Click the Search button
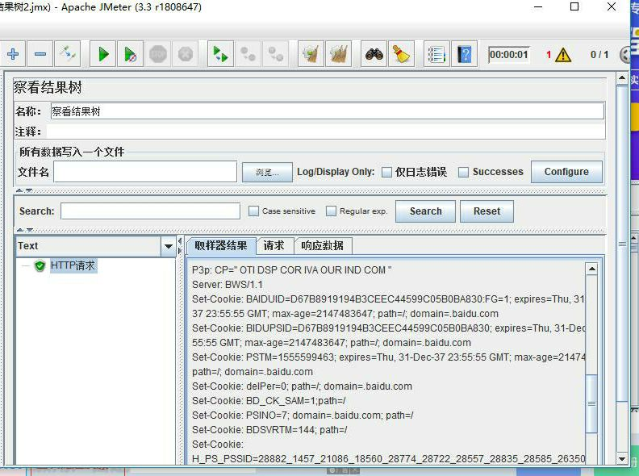The image size is (639, 476). (x=425, y=211)
